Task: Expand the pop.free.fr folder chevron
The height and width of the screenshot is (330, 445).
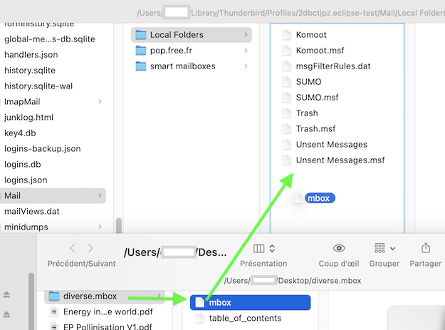Action: coord(246,51)
